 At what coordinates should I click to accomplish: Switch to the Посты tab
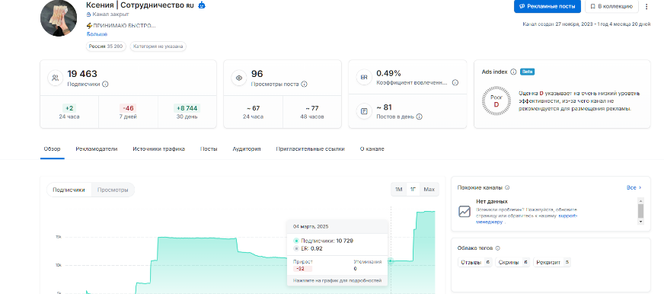(209, 149)
